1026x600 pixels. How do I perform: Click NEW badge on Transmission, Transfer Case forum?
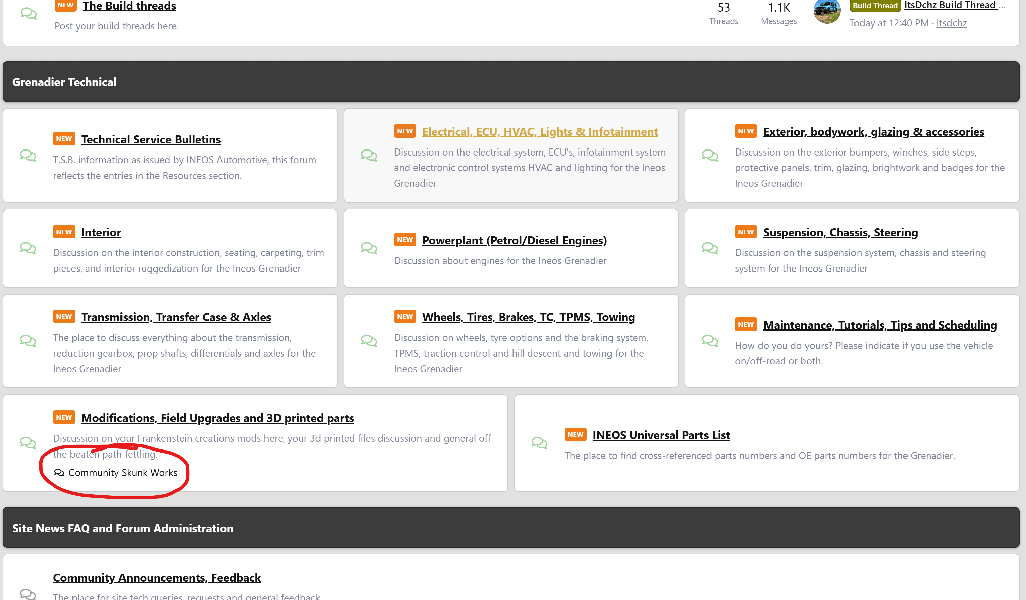tap(64, 316)
